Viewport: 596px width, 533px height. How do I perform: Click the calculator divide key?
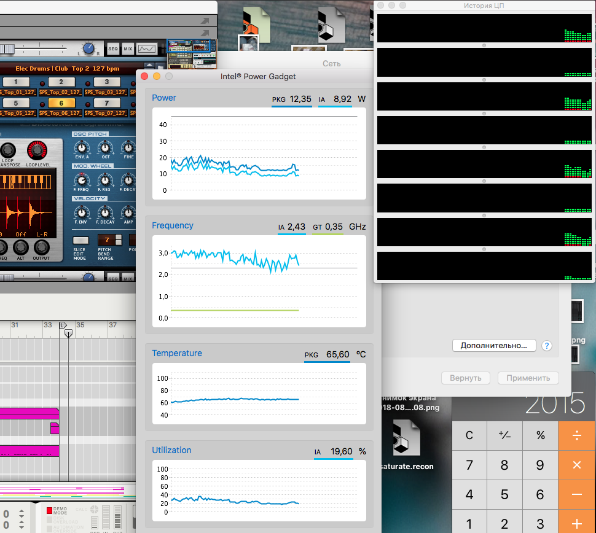(x=576, y=435)
